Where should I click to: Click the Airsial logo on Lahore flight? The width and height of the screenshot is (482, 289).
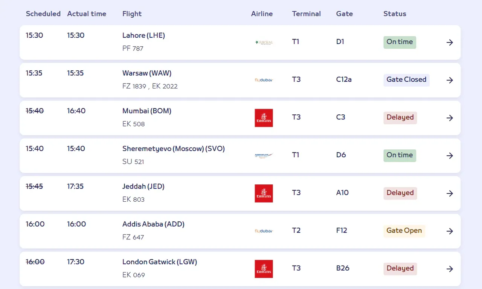click(x=264, y=43)
